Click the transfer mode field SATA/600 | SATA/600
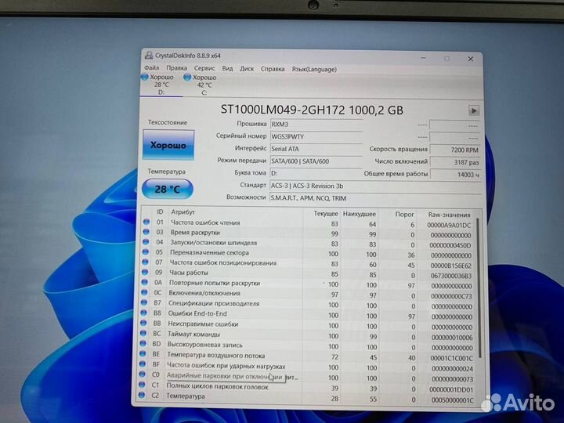Viewport: 564px width, 423px height. click(316, 161)
